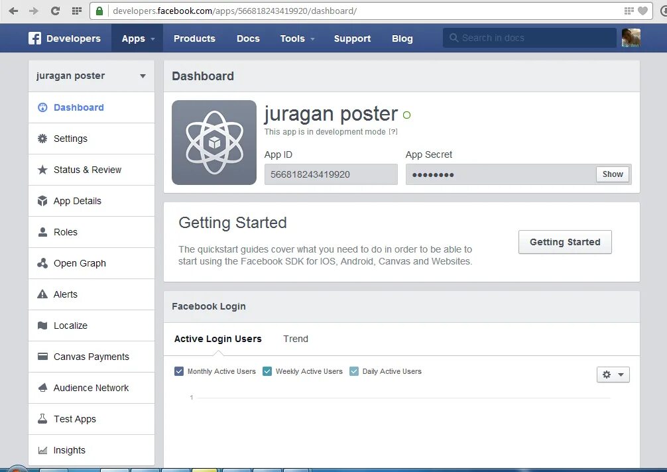Click the Settings gear icon in sidebar
667x472 pixels.
(42, 139)
